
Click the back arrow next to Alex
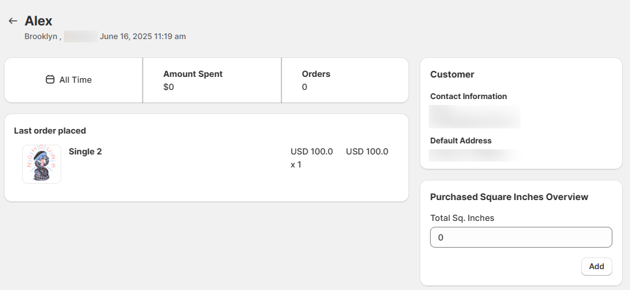[x=12, y=21]
